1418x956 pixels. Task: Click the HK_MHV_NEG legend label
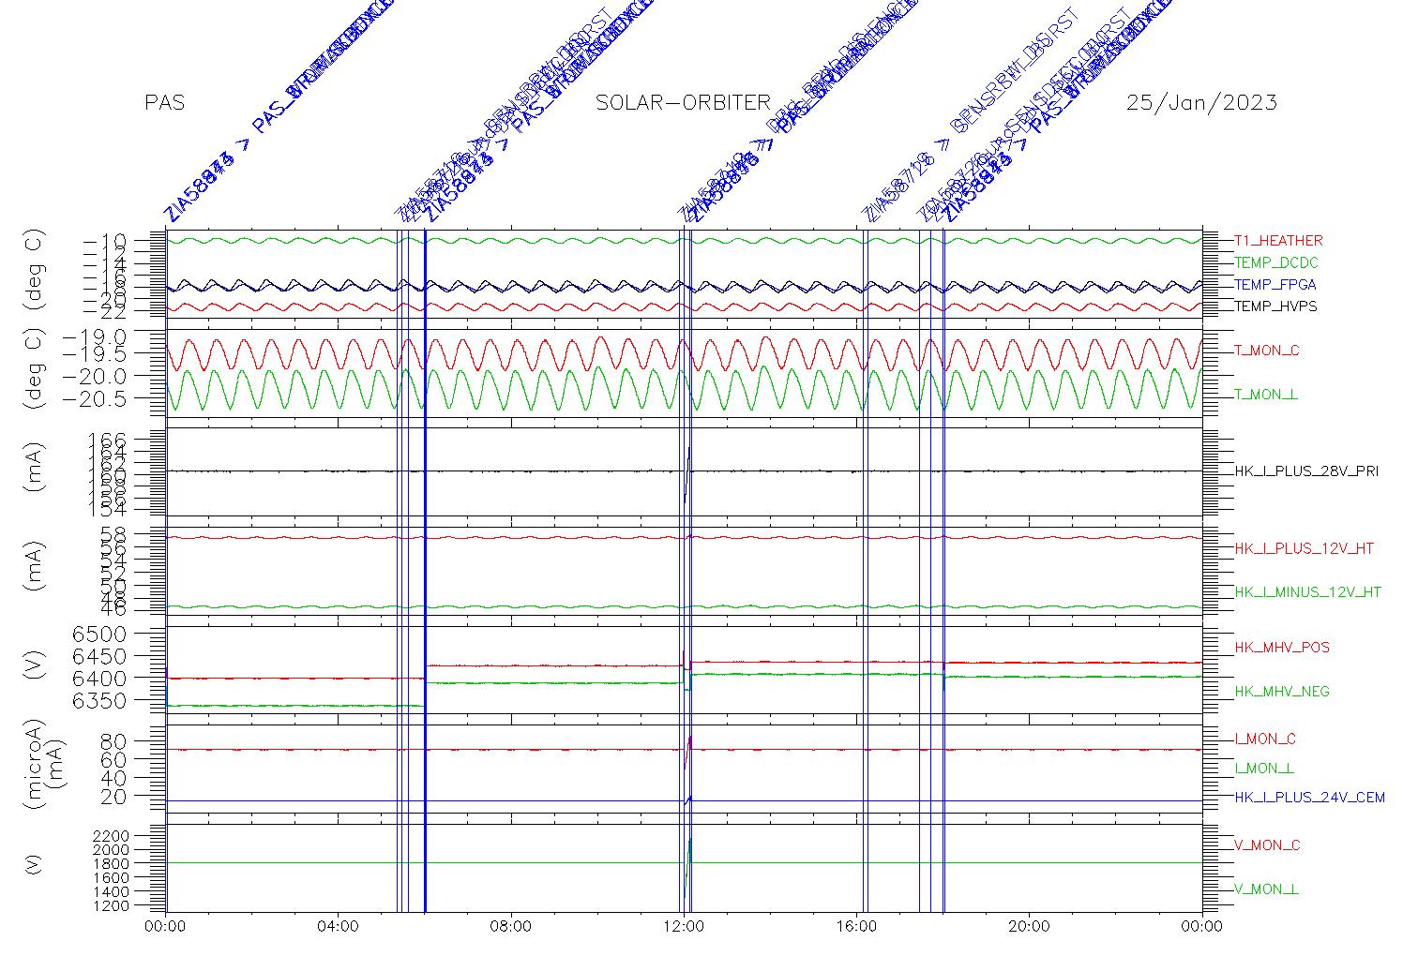pos(1282,692)
